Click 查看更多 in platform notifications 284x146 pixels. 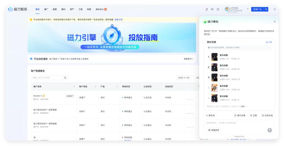(x=188, y=59)
